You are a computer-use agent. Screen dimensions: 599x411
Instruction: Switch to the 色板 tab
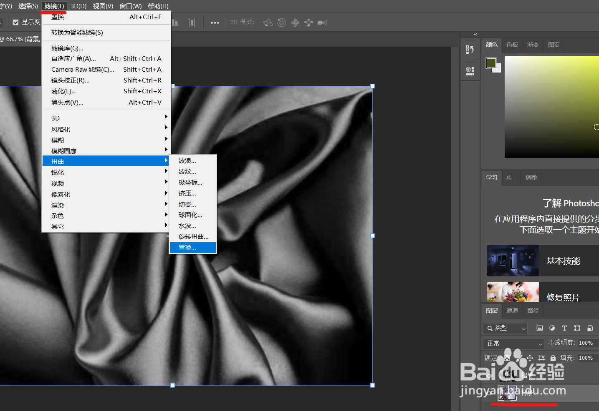click(512, 45)
